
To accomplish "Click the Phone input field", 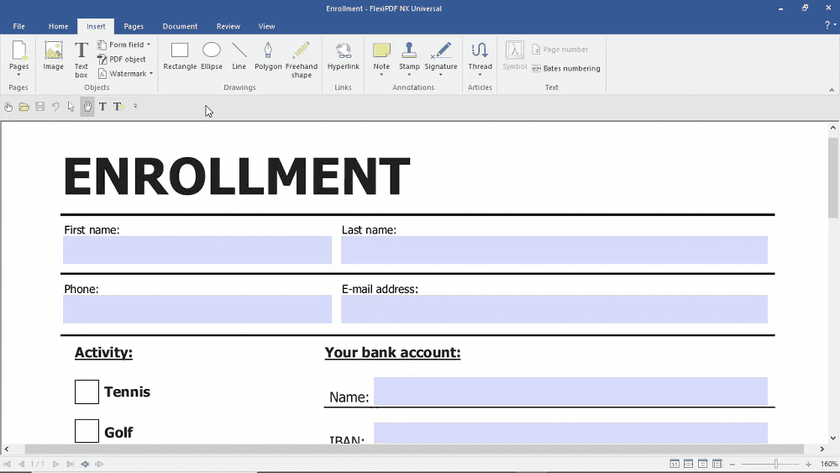I will pos(197,309).
